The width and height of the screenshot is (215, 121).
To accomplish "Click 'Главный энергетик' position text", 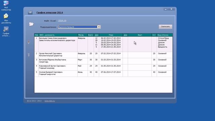I will (47, 74).
